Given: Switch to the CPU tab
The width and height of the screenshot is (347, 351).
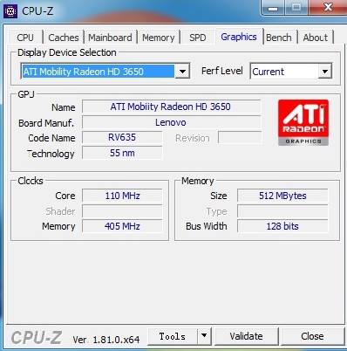Looking at the screenshot, I should (x=25, y=38).
